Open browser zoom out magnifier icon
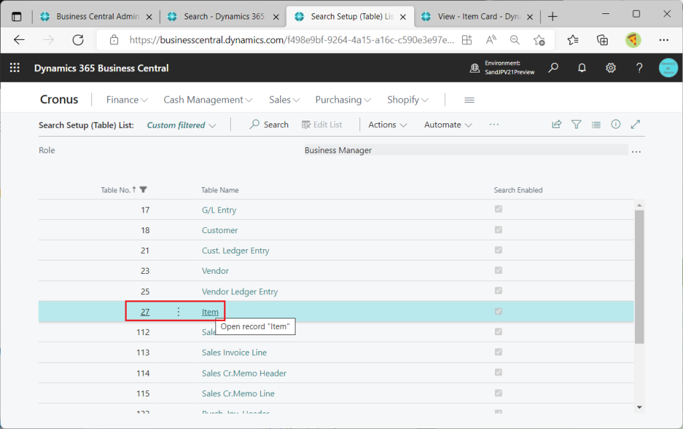The width and height of the screenshot is (683, 429). click(x=515, y=40)
